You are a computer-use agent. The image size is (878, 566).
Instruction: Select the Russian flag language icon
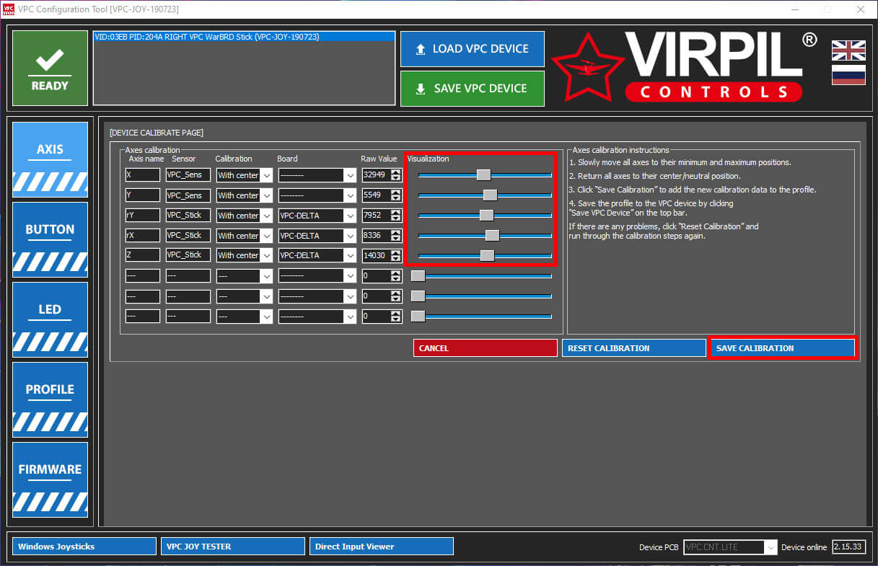tap(848, 75)
